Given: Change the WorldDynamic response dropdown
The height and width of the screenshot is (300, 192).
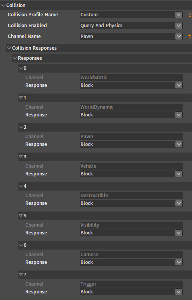Looking at the screenshot, I should (131, 115).
